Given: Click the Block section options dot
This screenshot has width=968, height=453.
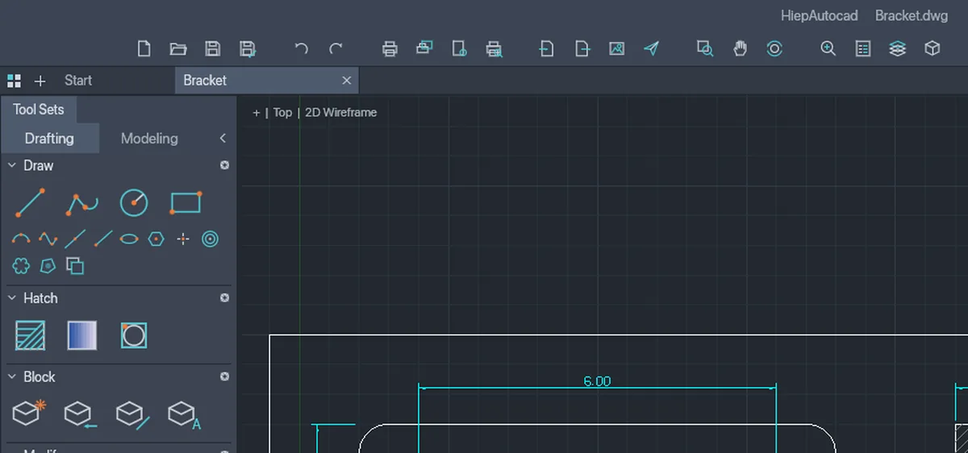Looking at the screenshot, I should (x=224, y=376).
